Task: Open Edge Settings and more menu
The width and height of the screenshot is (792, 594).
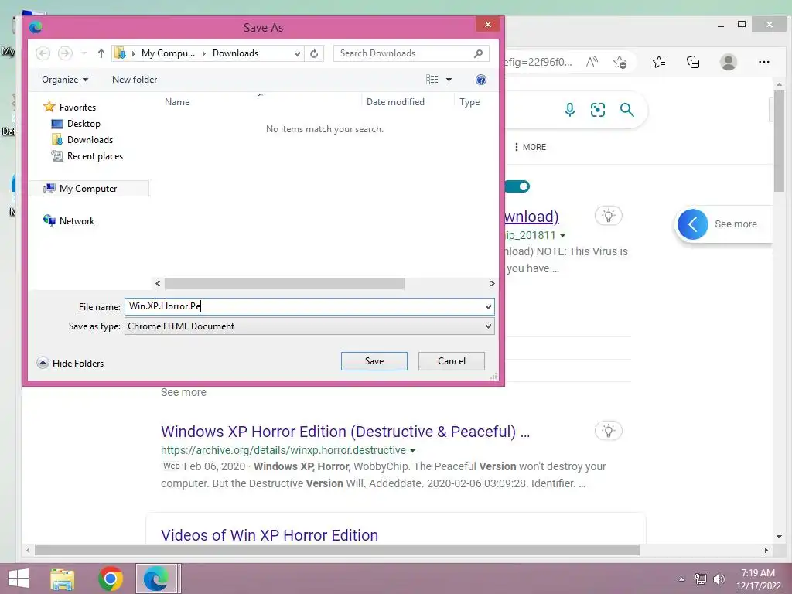Action: point(763,62)
